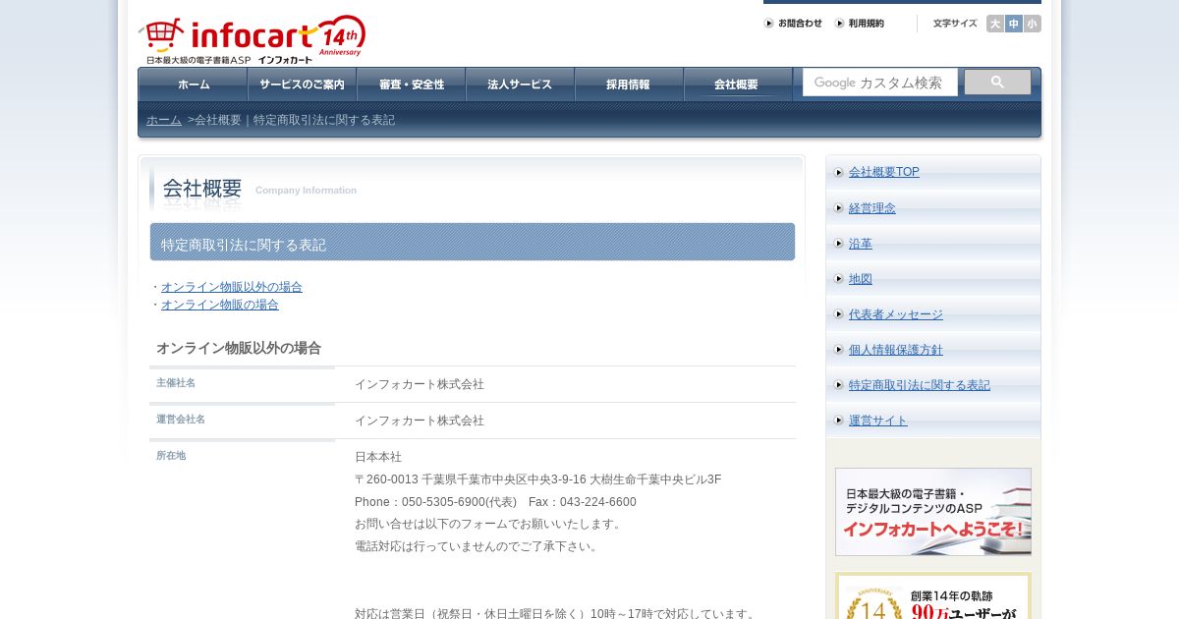Click the address line starting 〒260-0013

tap(538, 479)
